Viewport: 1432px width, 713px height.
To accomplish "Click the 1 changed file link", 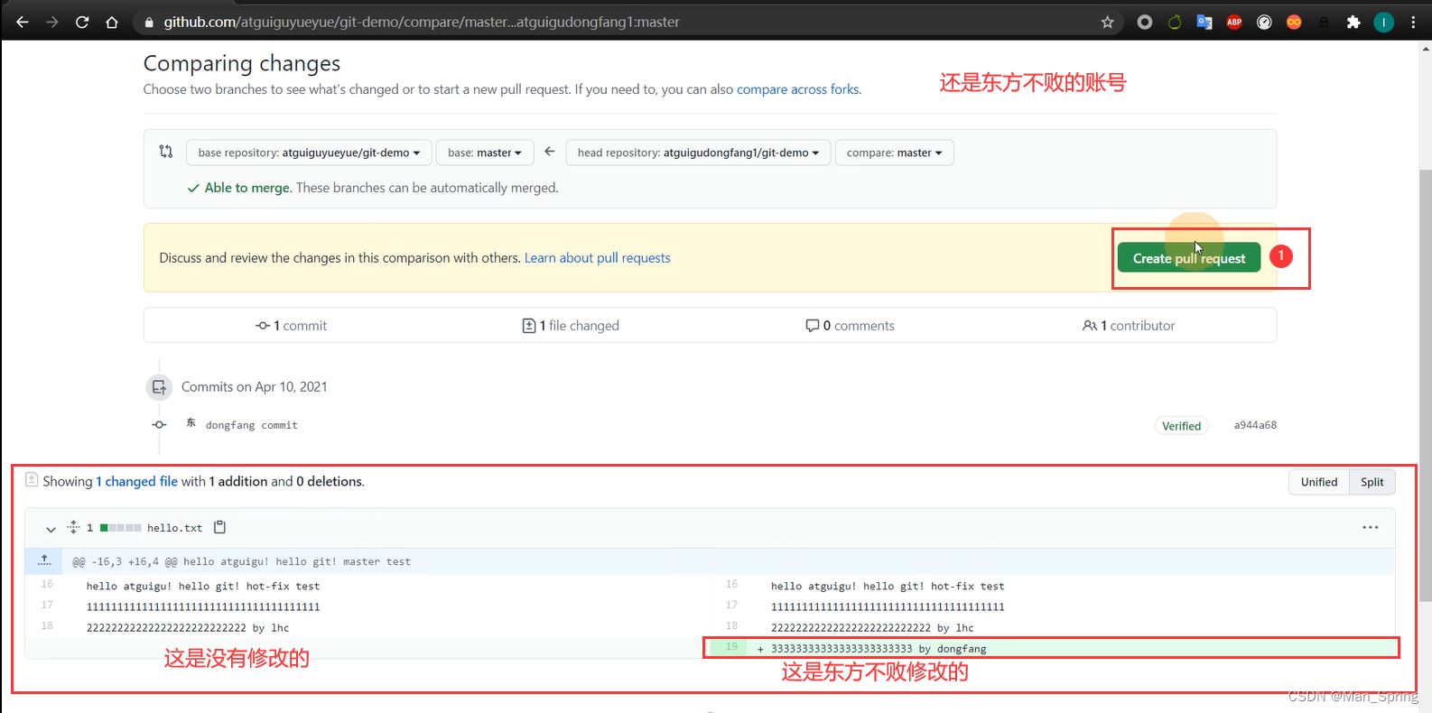I will [137, 482].
